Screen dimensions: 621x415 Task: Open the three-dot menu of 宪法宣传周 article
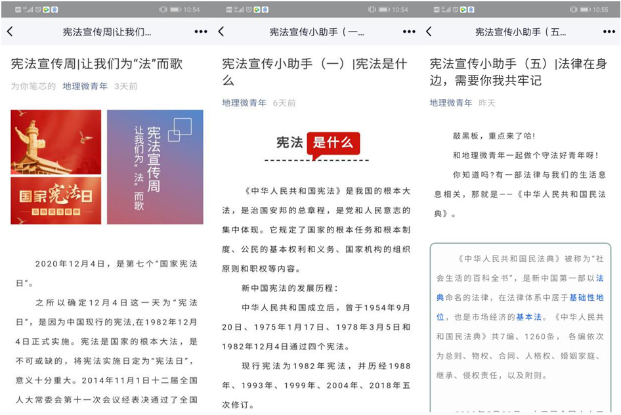pos(201,32)
